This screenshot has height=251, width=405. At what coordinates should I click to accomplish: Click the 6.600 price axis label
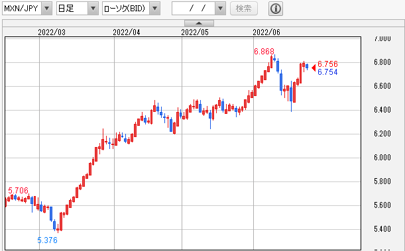382,85
